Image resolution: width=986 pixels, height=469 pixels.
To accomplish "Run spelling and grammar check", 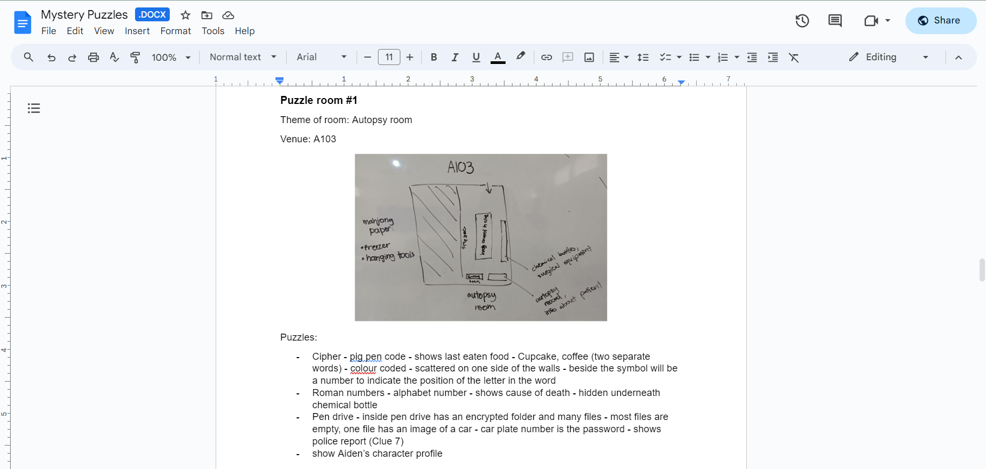I will pyautogui.click(x=114, y=57).
